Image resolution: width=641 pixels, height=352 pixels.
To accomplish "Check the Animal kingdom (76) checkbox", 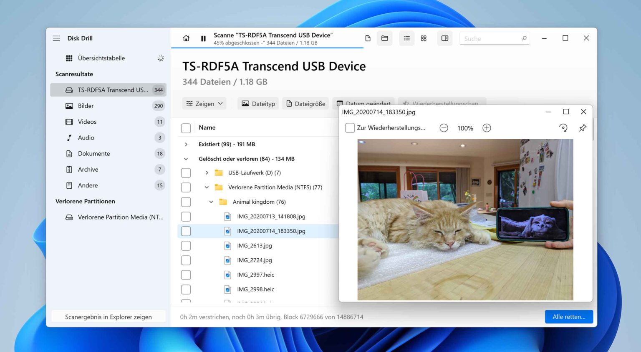I will point(186,202).
